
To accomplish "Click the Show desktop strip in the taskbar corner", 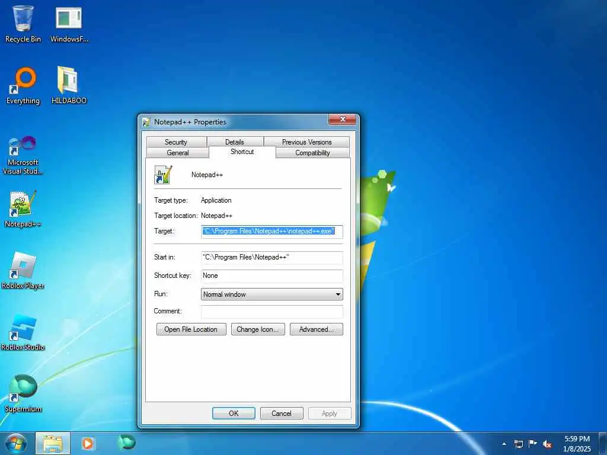I will click(x=603, y=444).
